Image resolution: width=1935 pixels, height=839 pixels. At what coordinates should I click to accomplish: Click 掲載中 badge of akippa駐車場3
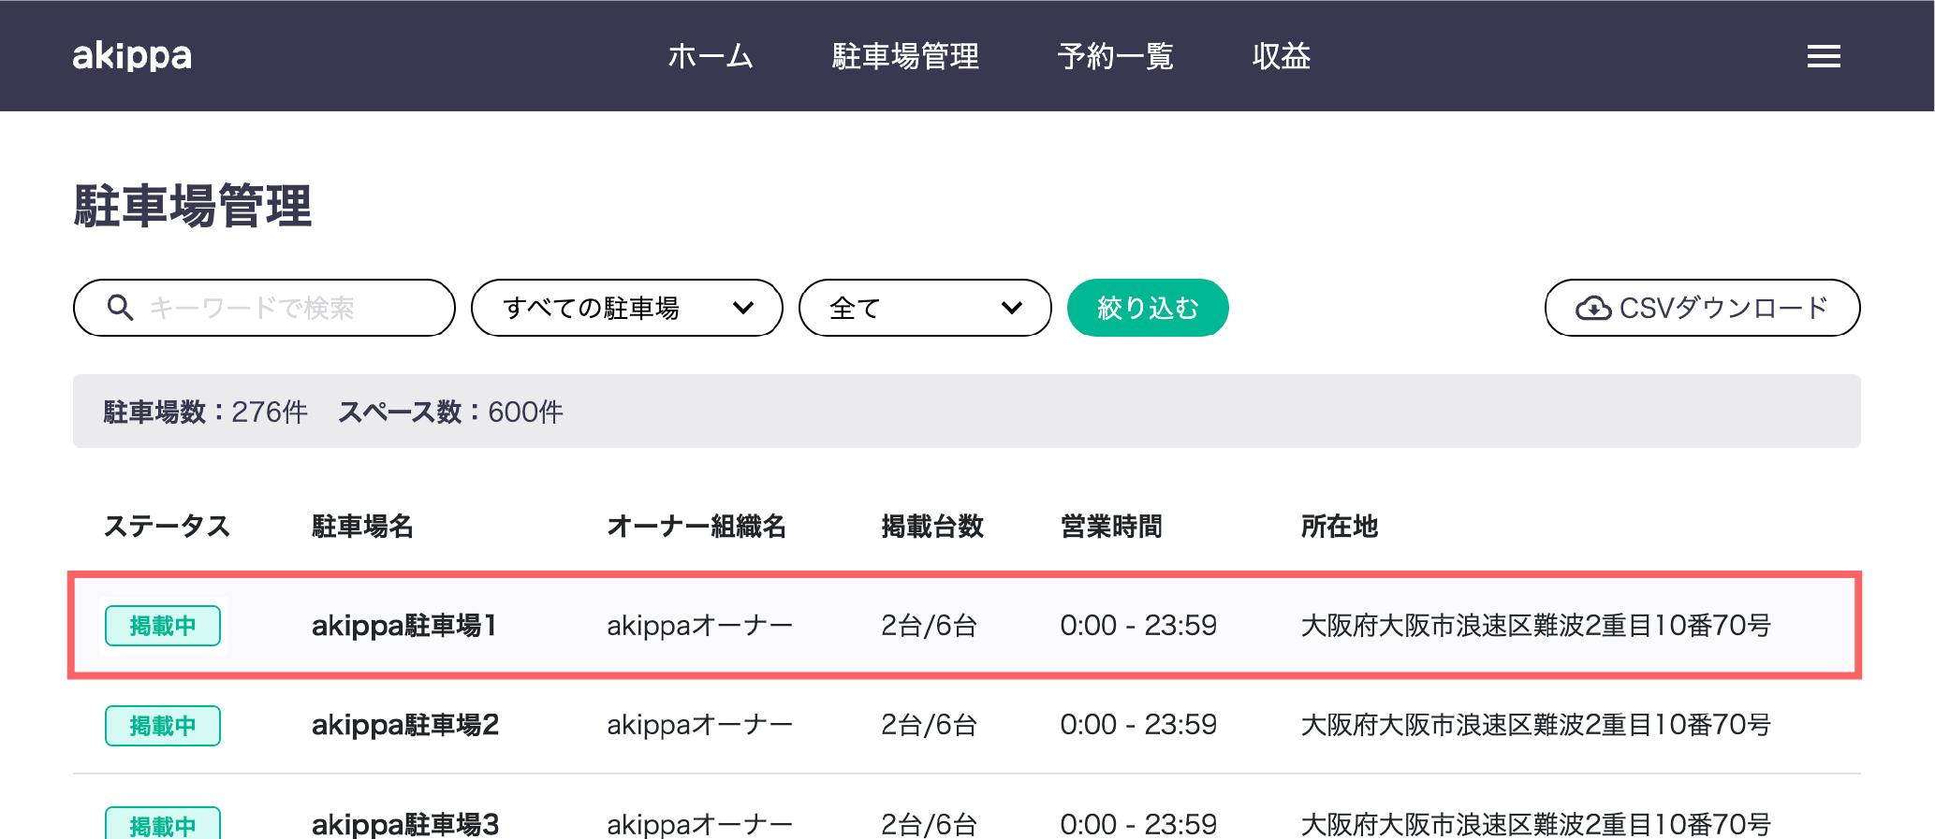click(163, 823)
